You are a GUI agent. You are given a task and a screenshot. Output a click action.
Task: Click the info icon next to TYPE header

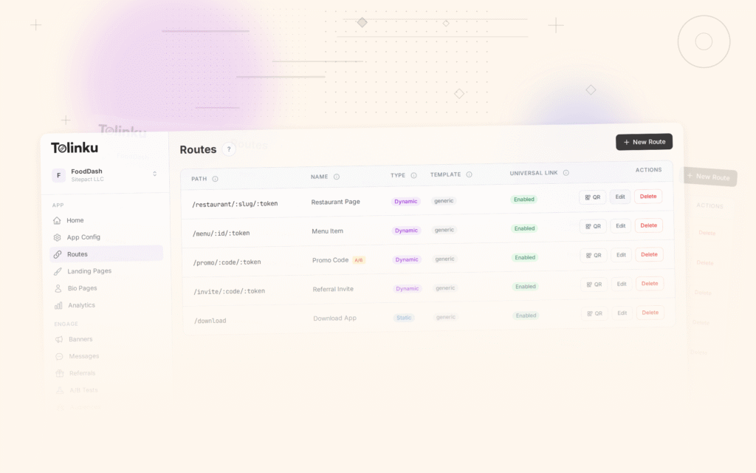(x=413, y=175)
